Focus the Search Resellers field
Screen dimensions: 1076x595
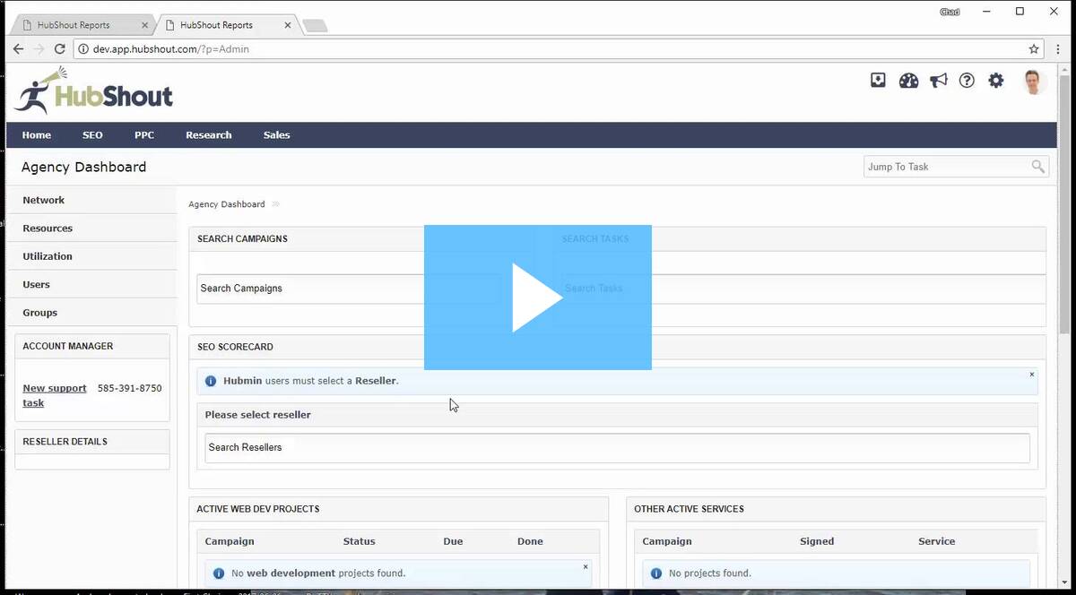tap(617, 448)
